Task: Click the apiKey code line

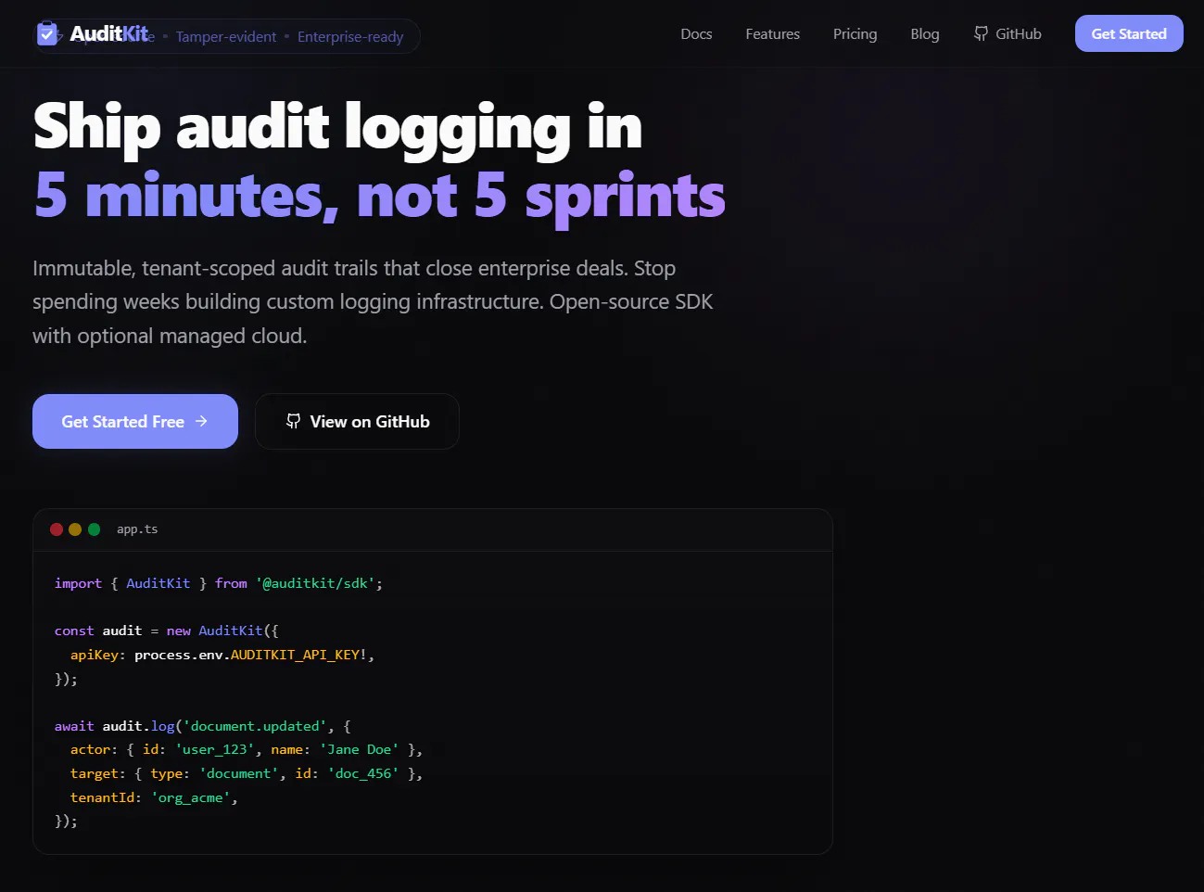Action: pyautogui.click(x=222, y=655)
